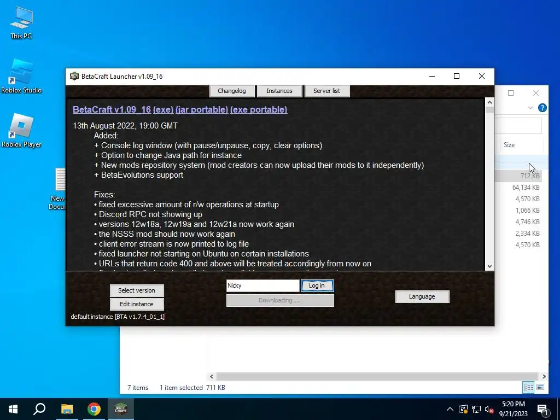560x420 pixels.
Task: Click the default instance [BTA v1.7.4_01_1] label
Action: [x=118, y=317]
